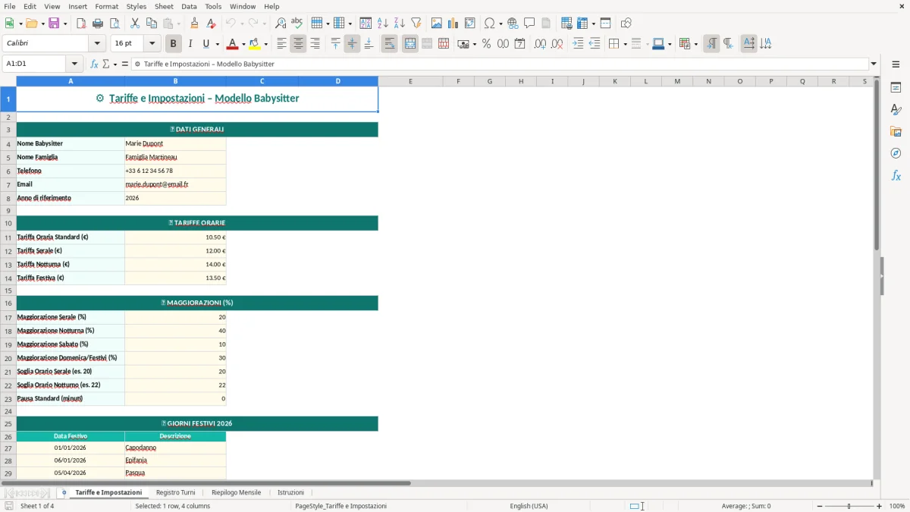
Task: Toggle Center Horizontally alignment
Action: coord(298,44)
